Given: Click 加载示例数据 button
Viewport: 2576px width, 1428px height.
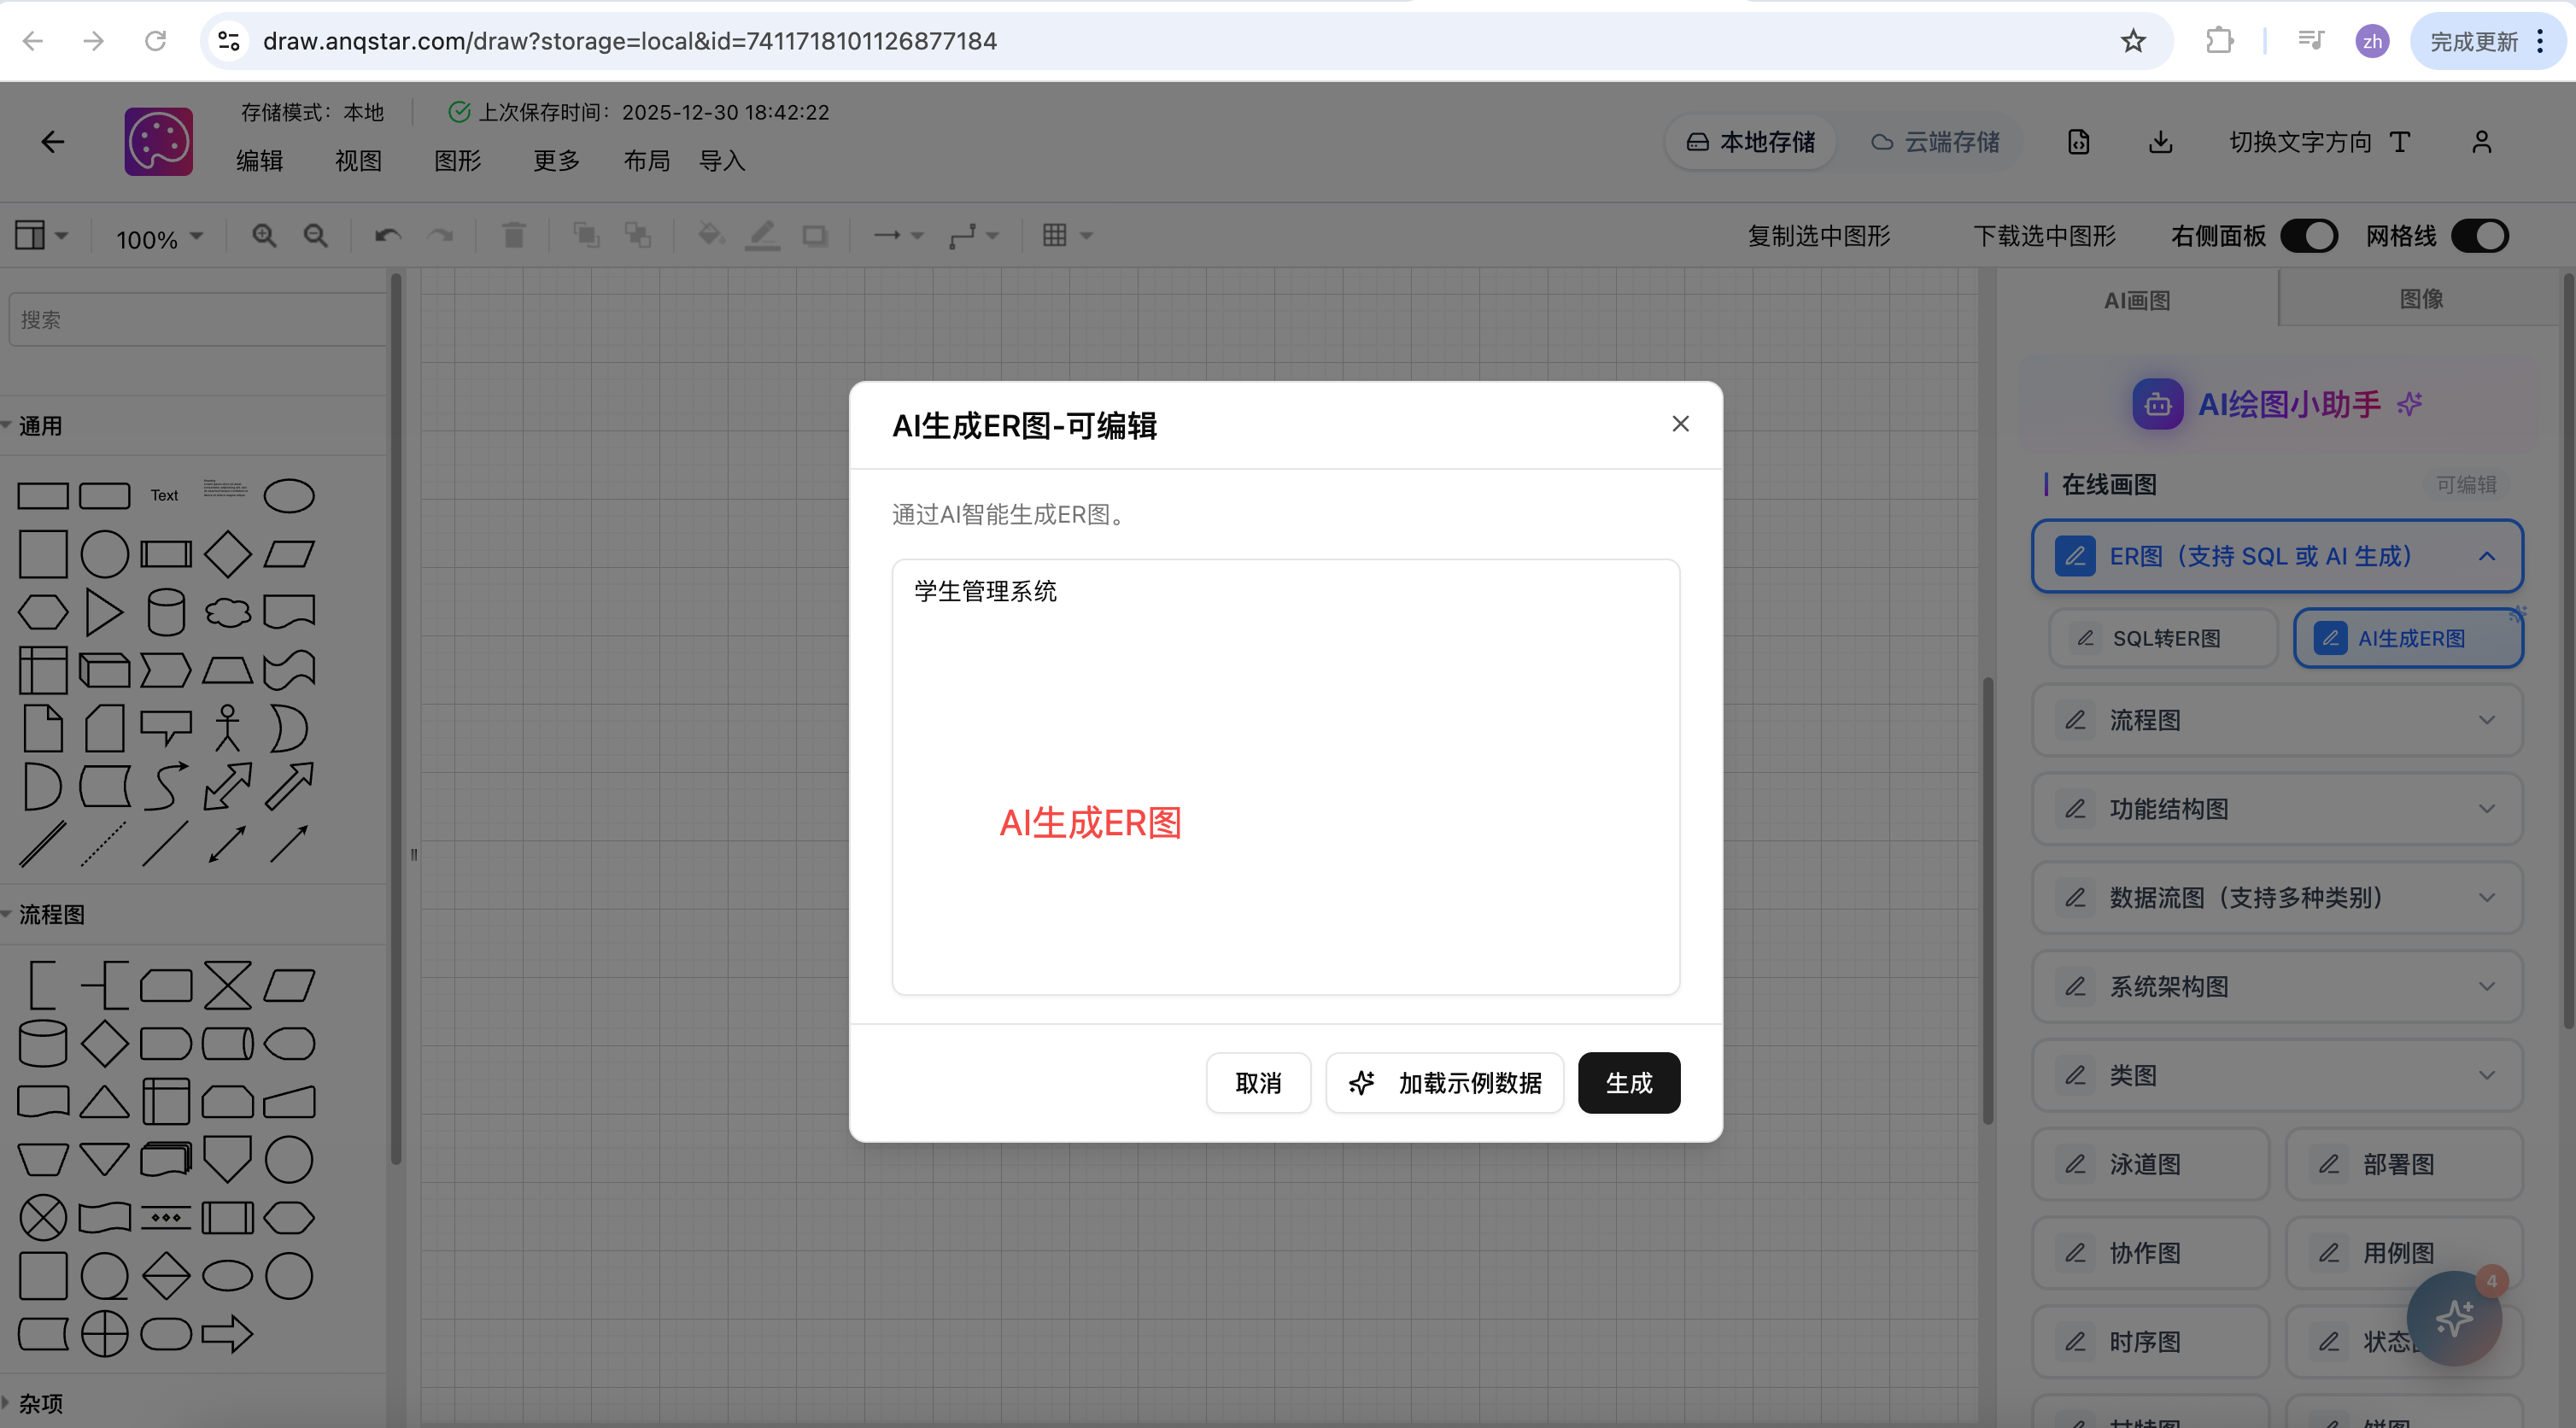Looking at the screenshot, I should pos(1445,1083).
